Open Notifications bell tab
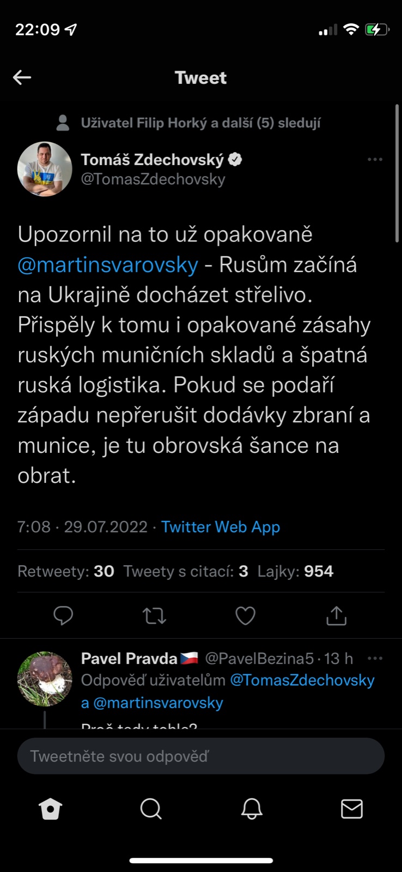Screen dimensions: 402x872 (x=252, y=809)
